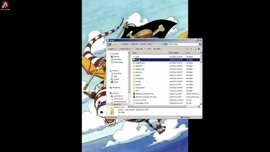Viewport: 270px width, 152px height.
Task: Select the 3RDPARTYLICENSES_FR.HTML file name
Action: coord(146,97)
